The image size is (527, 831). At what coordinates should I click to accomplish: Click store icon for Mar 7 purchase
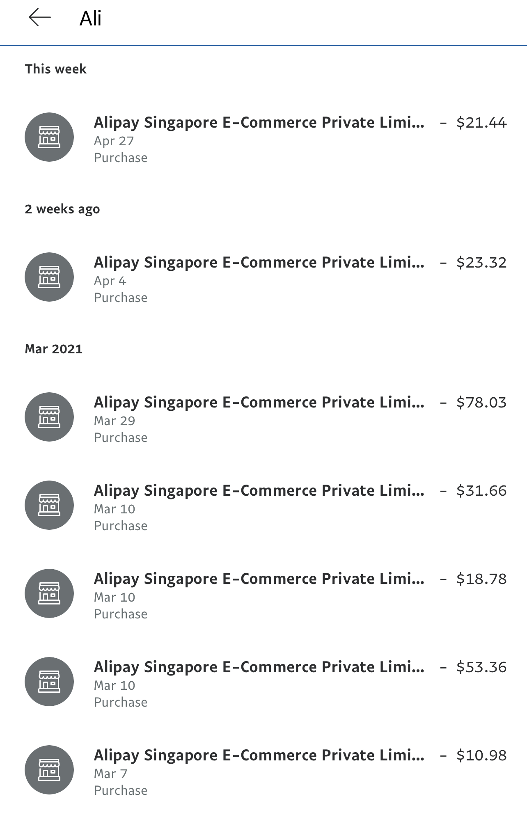(49, 770)
